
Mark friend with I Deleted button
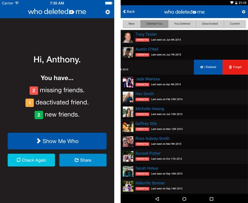pyautogui.click(x=208, y=67)
